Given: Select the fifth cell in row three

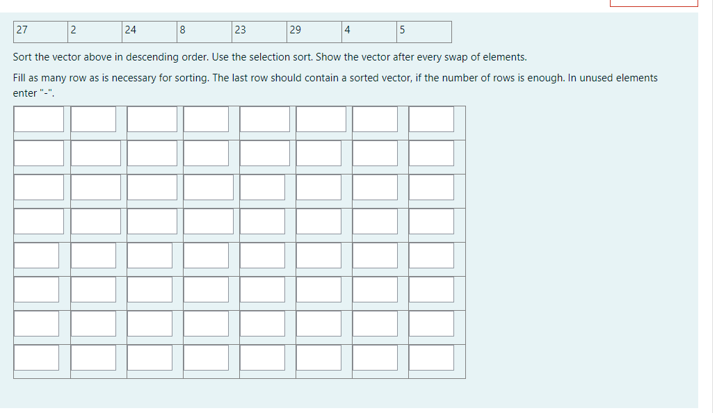Looking at the screenshot, I should (263, 188).
